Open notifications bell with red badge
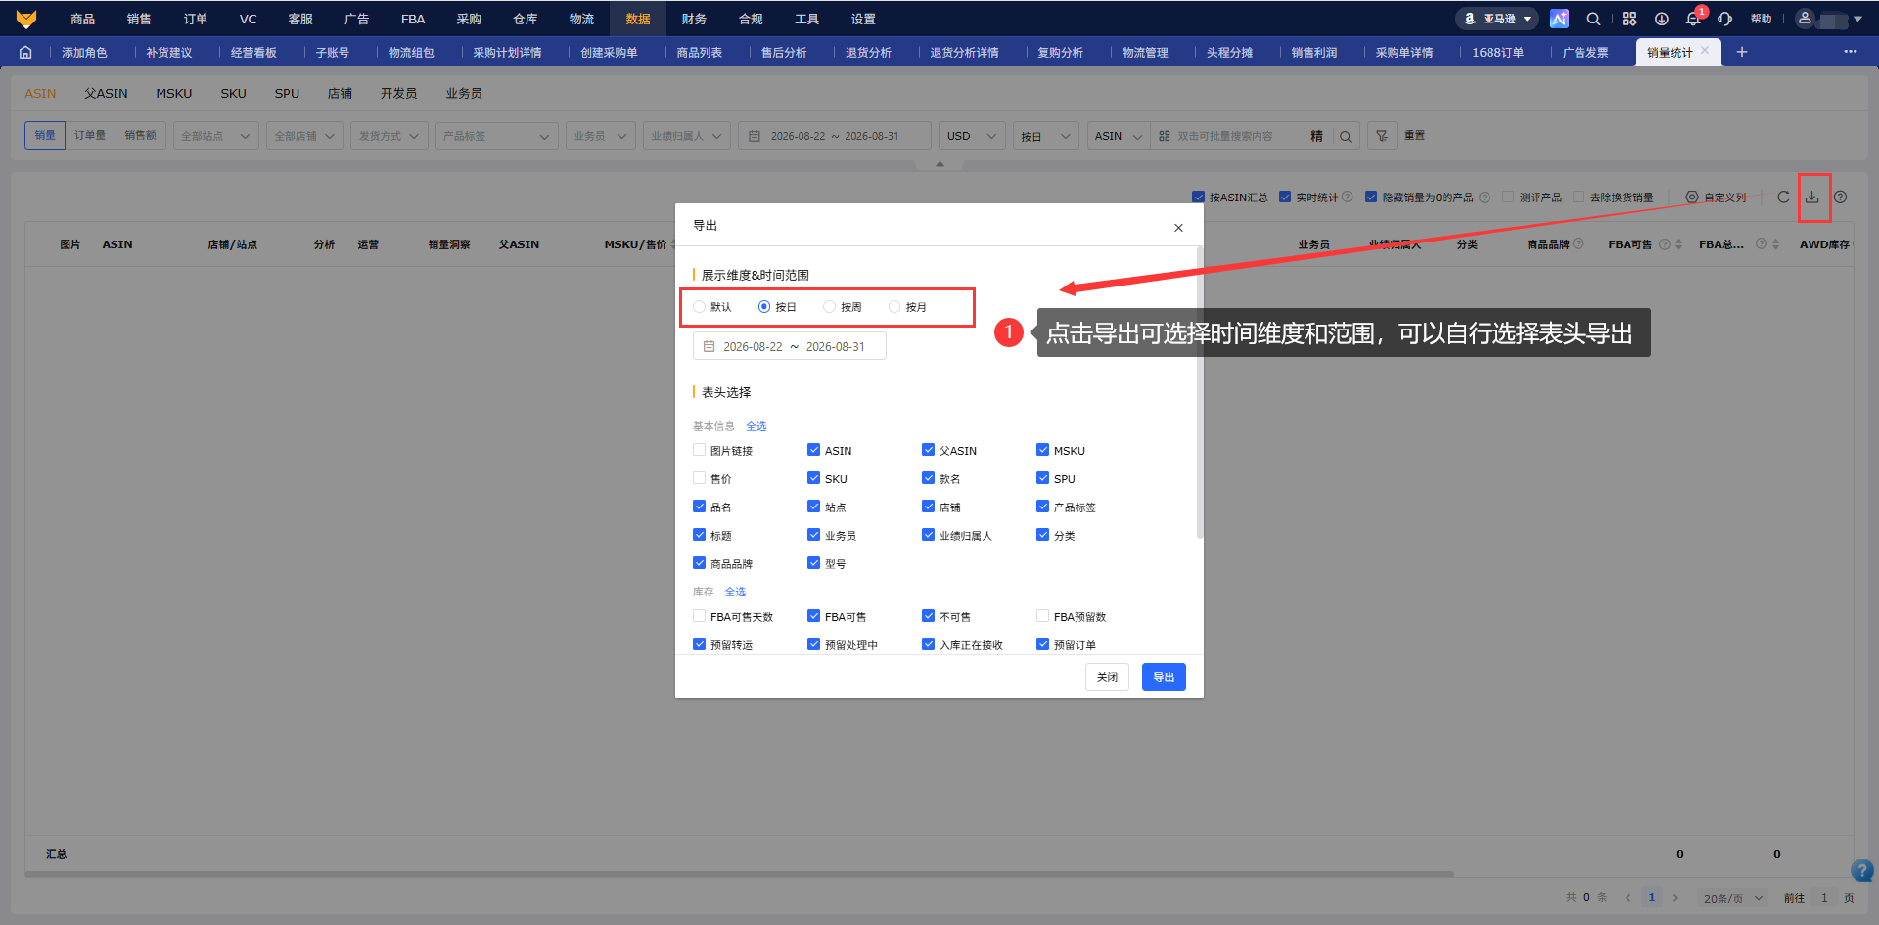 (x=1693, y=19)
